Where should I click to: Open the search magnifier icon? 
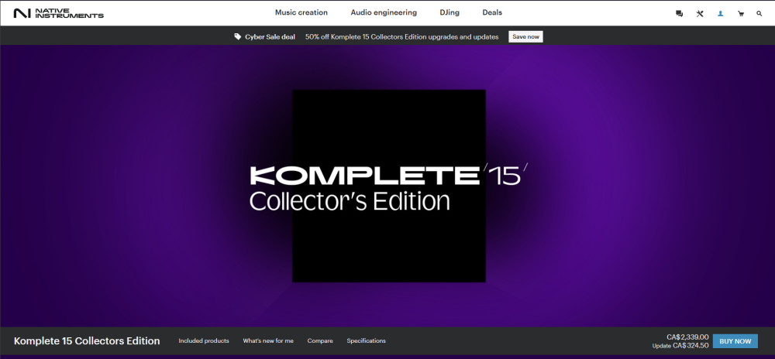pyautogui.click(x=759, y=14)
